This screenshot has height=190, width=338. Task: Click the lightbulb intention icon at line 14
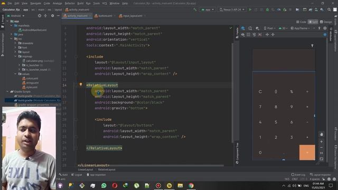click(81, 84)
